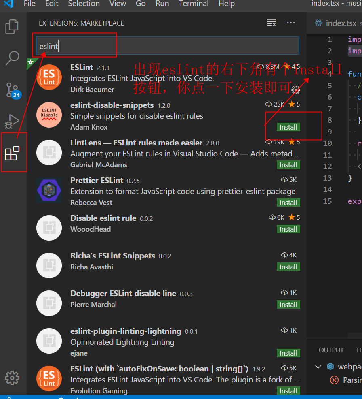Install Richa's ESLint Snippets extension
Screen dimensions: 362x399
click(x=288, y=267)
